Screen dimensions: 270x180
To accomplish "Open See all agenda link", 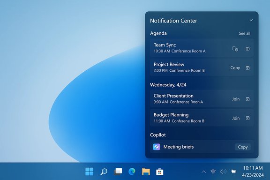I will click(x=245, y=33).
